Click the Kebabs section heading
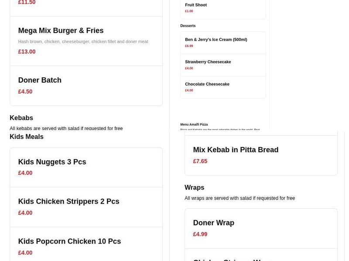Screen dimensions: 349x261 21,118
